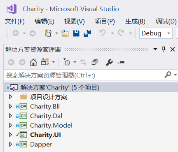
Task: Click the search magnifier icon
Action: tap(168, 75)
